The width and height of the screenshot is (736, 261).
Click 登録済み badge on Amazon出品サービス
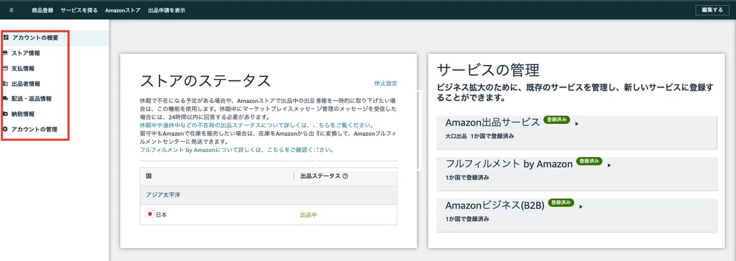click(557, 121)
